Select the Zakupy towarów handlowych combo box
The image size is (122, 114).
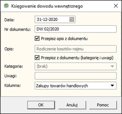[x=76, y=85]
